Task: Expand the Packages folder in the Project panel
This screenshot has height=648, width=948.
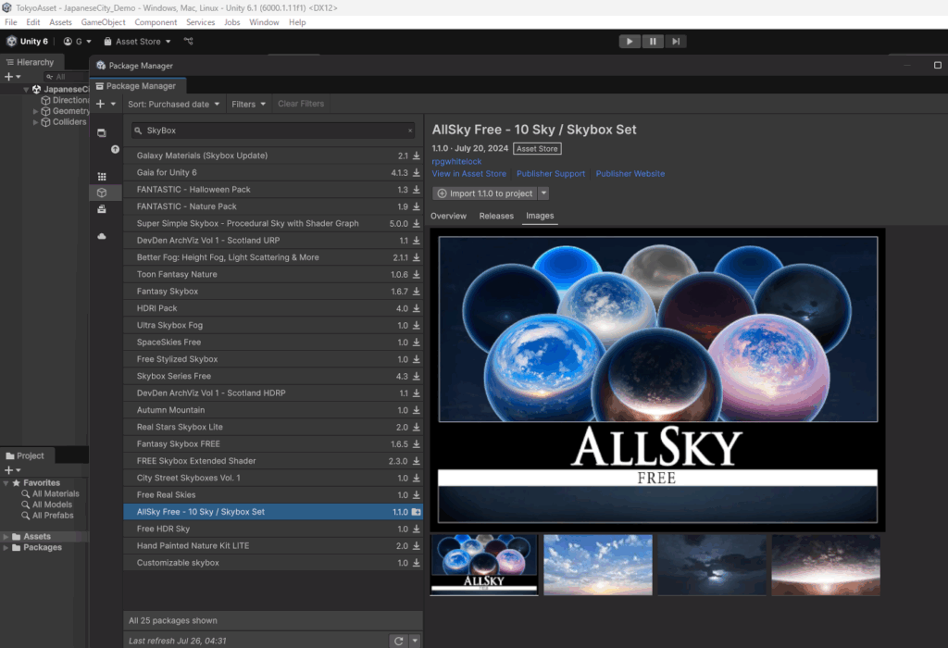Action: [x=6, y=548]
